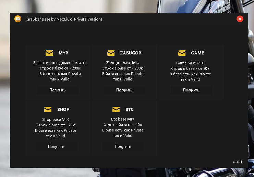This screenshot has width=254, height=177.
Task: Click the Grabber Base by NeoLiux title text
Action: click(x=64, y=19)
